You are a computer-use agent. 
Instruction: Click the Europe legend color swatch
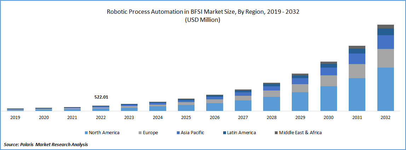[x=140, y=133]
